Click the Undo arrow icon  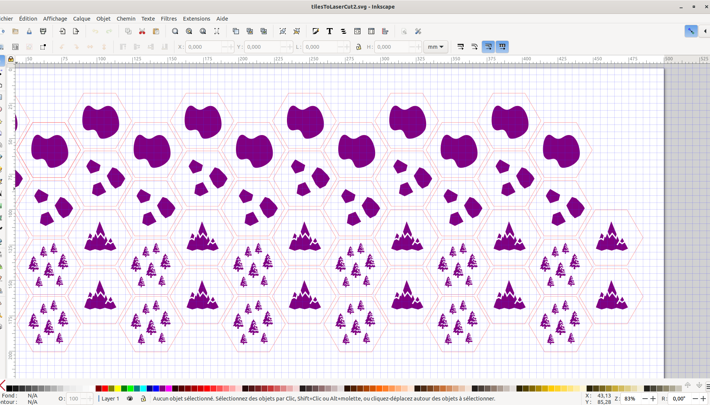pos(95,31)
